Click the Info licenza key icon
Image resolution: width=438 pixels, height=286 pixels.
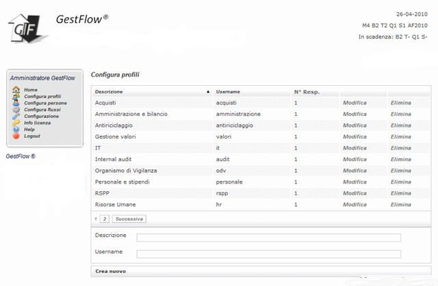click(16, 123)
